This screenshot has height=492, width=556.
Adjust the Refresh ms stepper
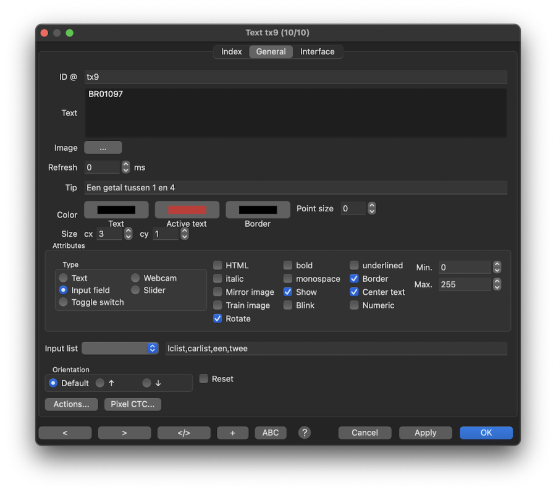pyautogui.click(x=126, y=168)
